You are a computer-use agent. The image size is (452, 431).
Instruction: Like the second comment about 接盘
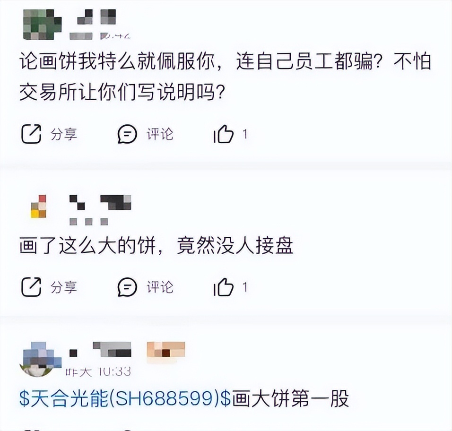[224, 287]
